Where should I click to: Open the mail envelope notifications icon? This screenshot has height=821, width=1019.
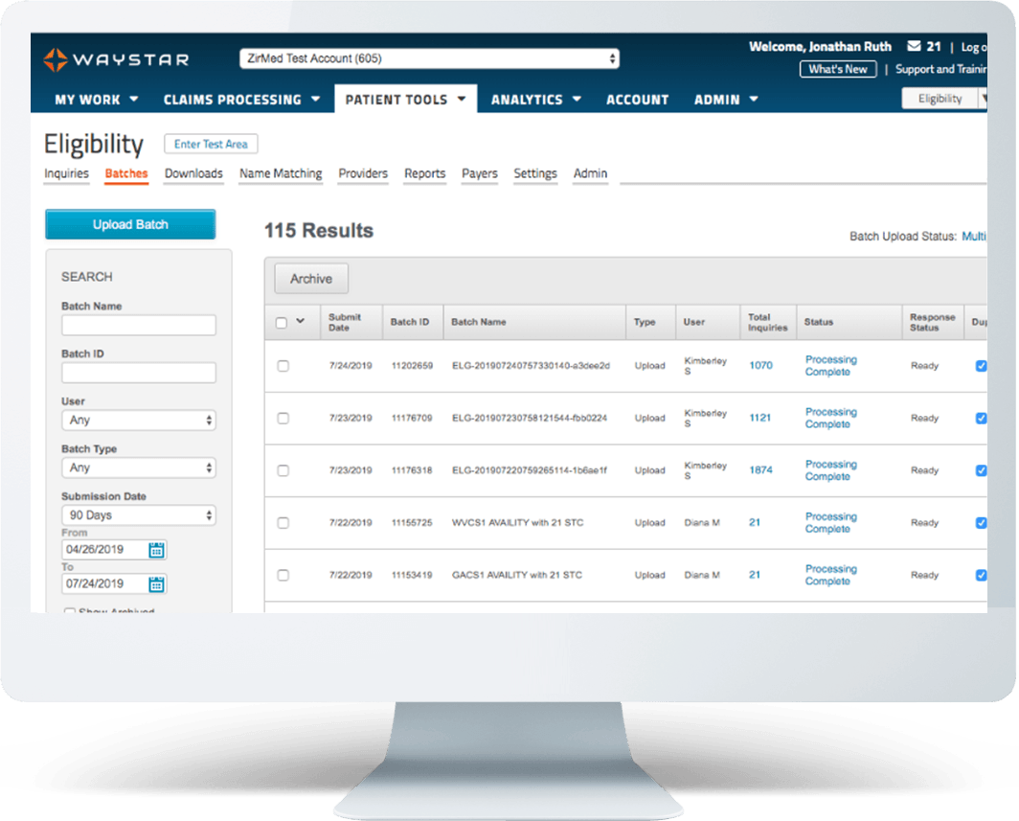(915, 47)
